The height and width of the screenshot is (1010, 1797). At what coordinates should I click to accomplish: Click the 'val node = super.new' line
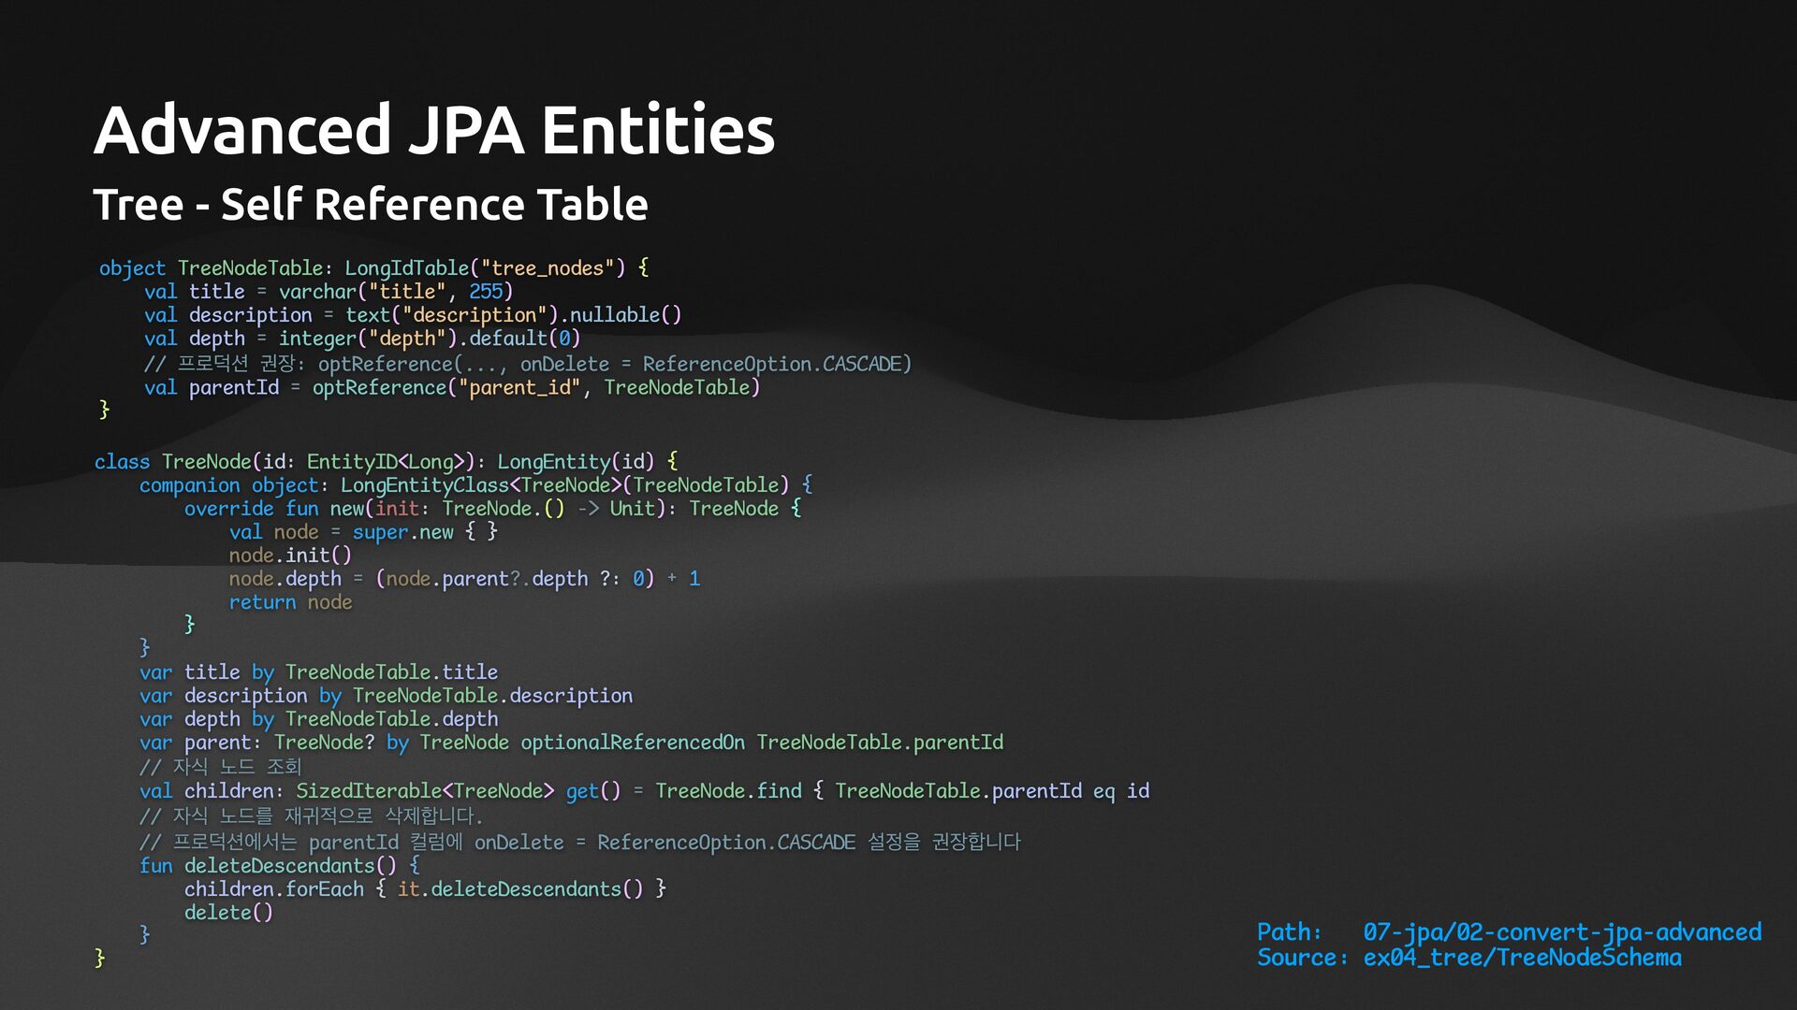tap(363, 532)
